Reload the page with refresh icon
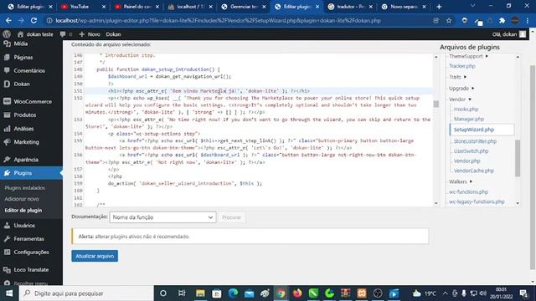Viewport: 536px width, 301px height. click(33, 20)
